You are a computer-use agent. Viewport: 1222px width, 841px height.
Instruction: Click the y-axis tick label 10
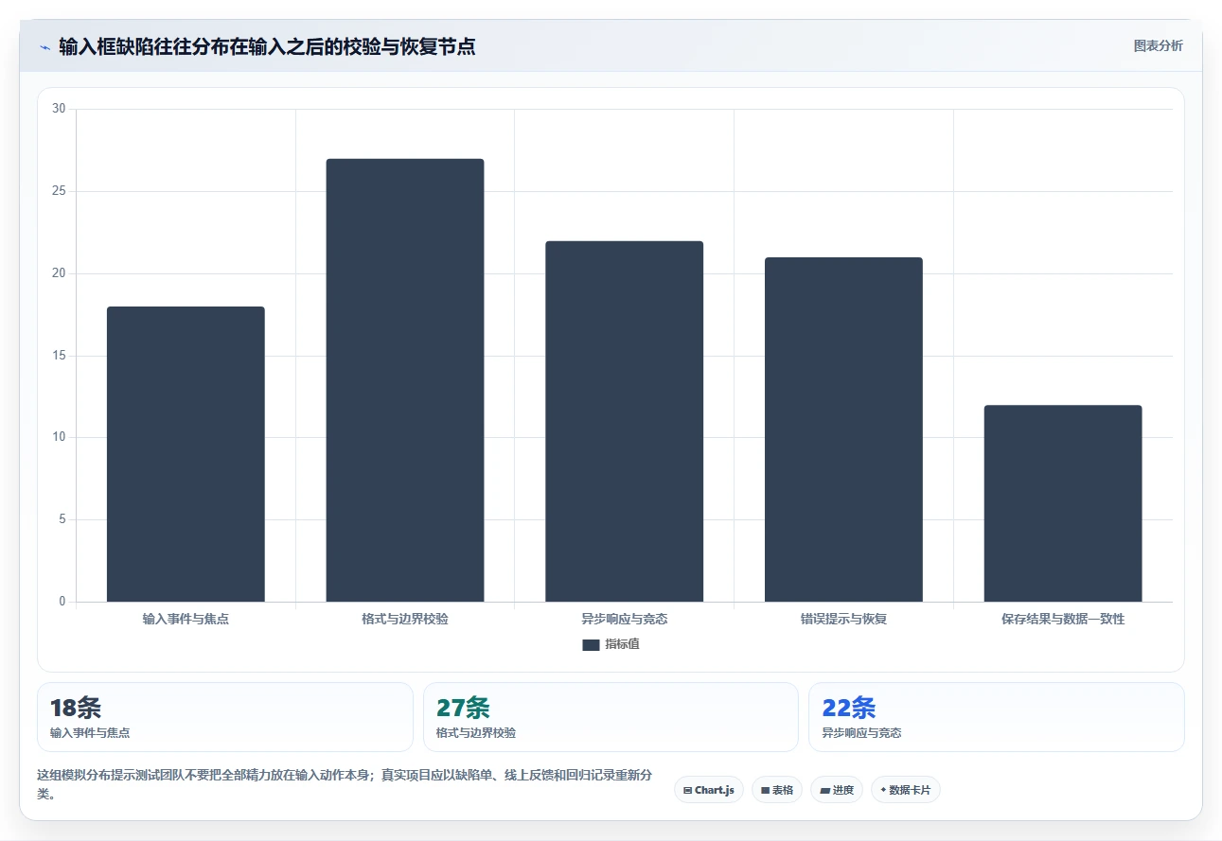59,437
